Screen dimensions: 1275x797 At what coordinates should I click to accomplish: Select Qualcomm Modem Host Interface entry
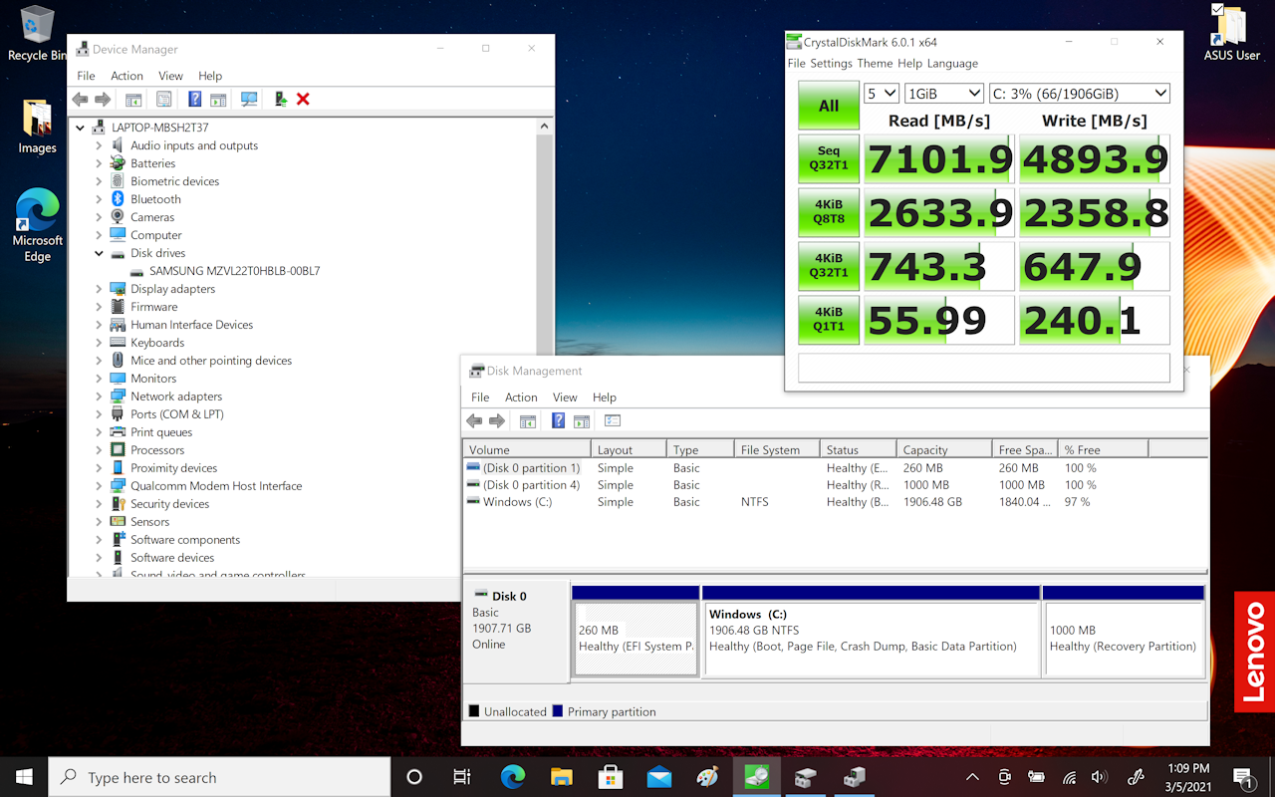pos(216,486)
